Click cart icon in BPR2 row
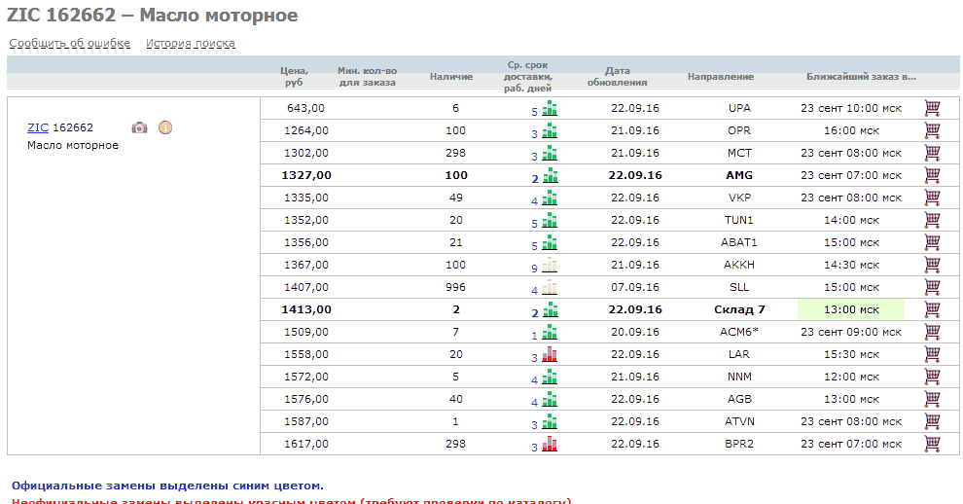The height and width of the screenshot is (504, 963). click(x=932, y=444)
